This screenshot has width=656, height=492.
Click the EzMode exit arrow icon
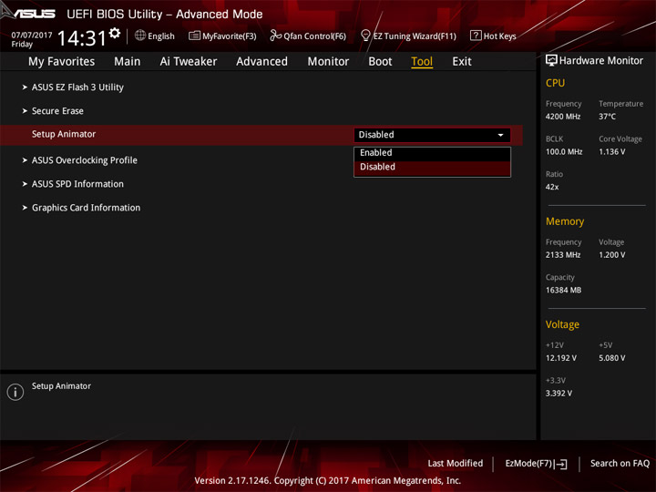[561, 464]
